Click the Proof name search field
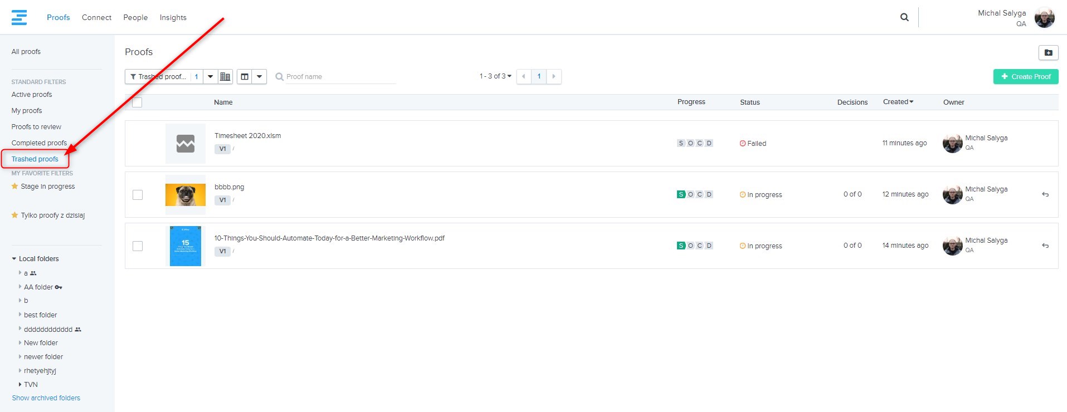Screen dimensions: 1067x412 pyautogui.click(x=340, y=77)
